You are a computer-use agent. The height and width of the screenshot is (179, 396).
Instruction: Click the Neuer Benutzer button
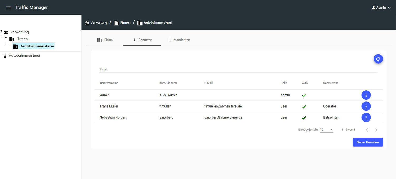(368, 142)
